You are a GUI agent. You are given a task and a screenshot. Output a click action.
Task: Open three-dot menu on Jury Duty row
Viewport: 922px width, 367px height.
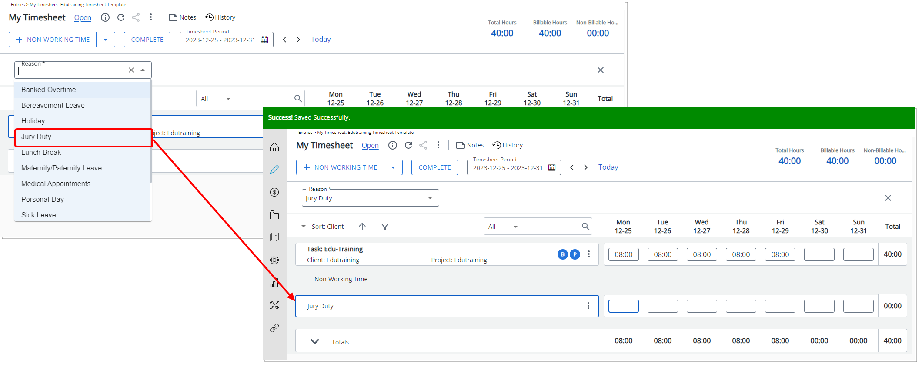click(x=588, y=306)
